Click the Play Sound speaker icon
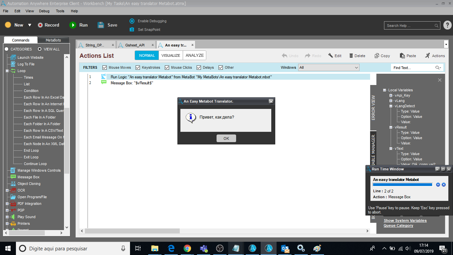Viewport: 453px width, 255px height. pyautogui.click(x=13, y=217)
